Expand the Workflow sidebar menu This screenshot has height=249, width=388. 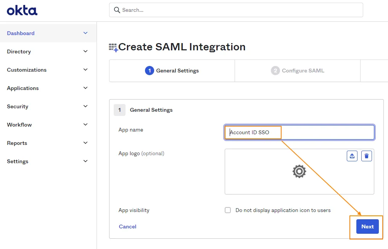48,125
